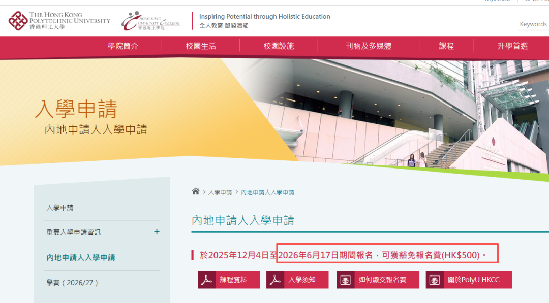
Task: Open 課程 menu
Action: [x=446, y=46]
